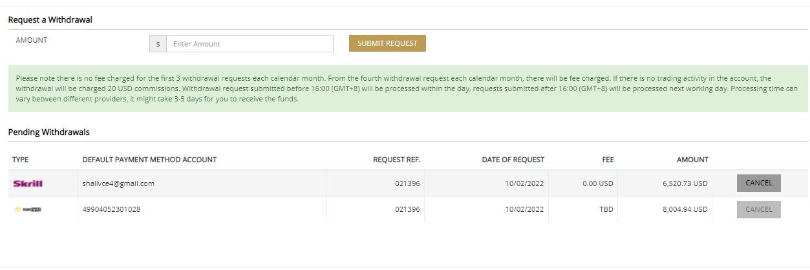The height and width of the screenshot is (270, 810).
Task: Click the bank wire logo icon
Action: click(28, 209)
